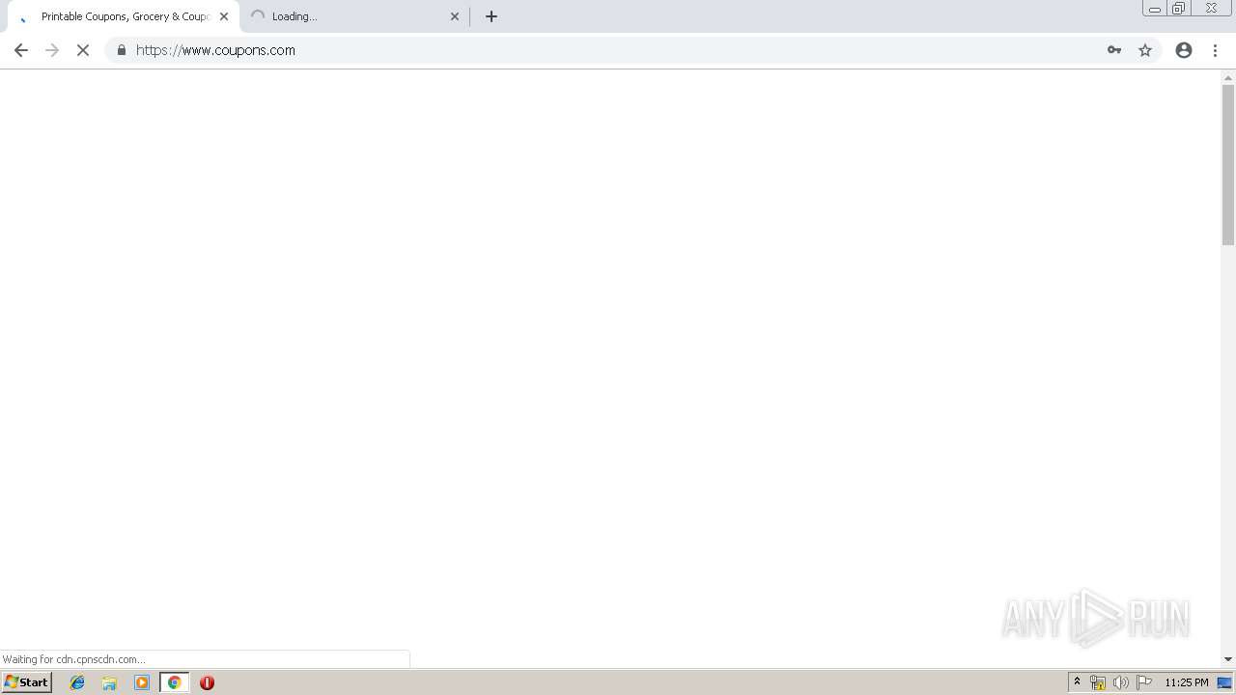1236x695 pixels.
Task: Click the scrollbar down arrow
Action: (x=1228, y=659)
